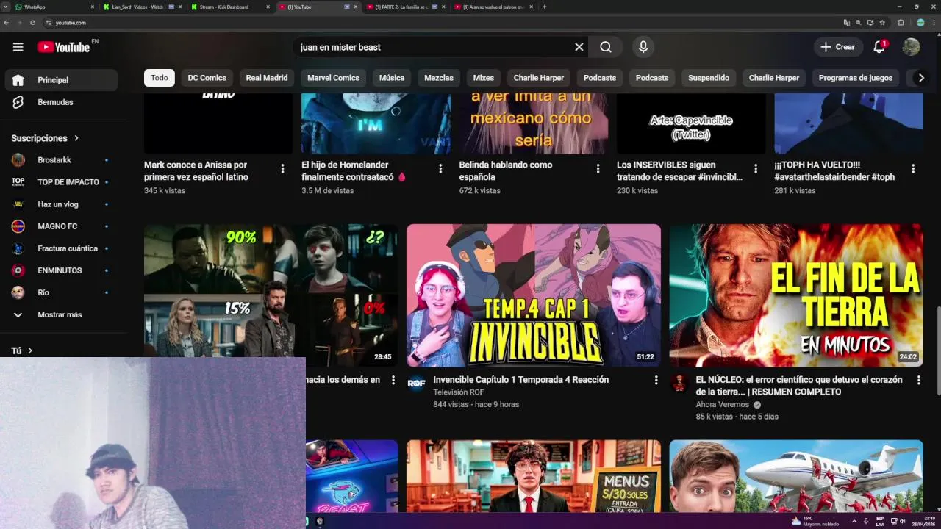Open a new browser tab
The width and height of the screenshot is (941, 529).
click(544, 7)
